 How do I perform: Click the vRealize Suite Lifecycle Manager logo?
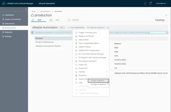(4, 3)
